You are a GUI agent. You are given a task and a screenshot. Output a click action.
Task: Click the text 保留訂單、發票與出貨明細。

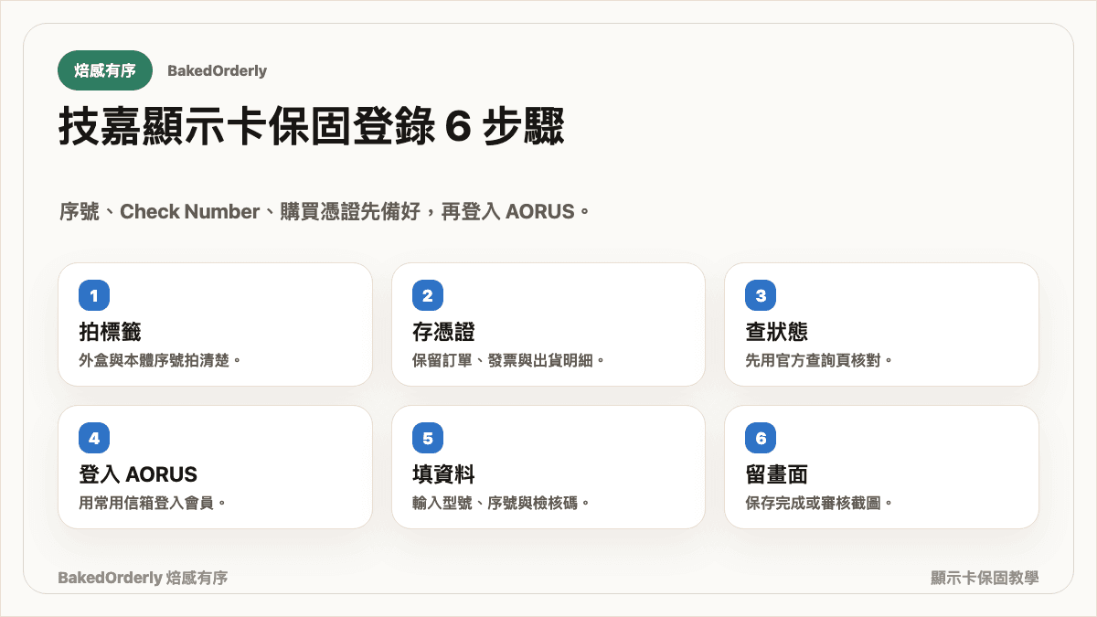(509, 360)
